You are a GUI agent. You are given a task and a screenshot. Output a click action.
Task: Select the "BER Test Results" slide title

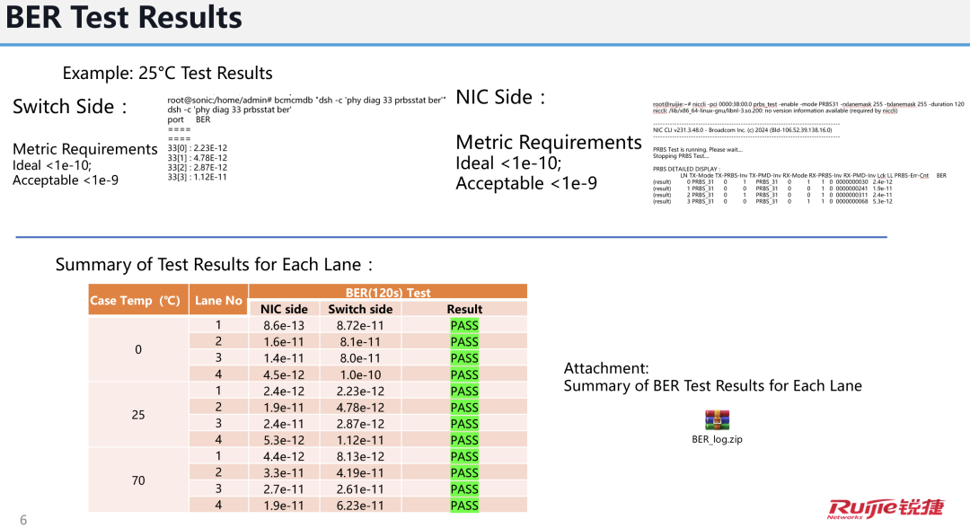click(124, 17)
